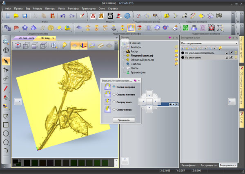Viewport: 245px width, 174px height.
Task: Save the model using the floppy disk icon
Action: point(24,16)
